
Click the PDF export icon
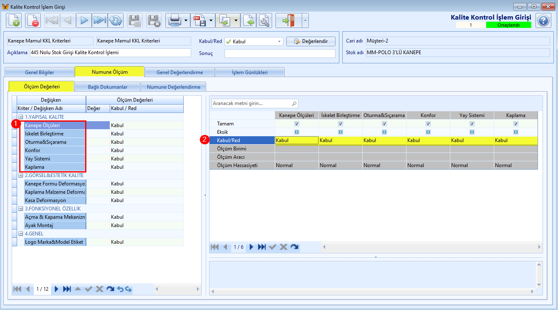pos(199,20)
